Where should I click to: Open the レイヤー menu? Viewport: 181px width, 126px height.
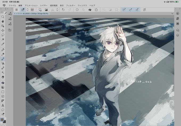[44, 6]
